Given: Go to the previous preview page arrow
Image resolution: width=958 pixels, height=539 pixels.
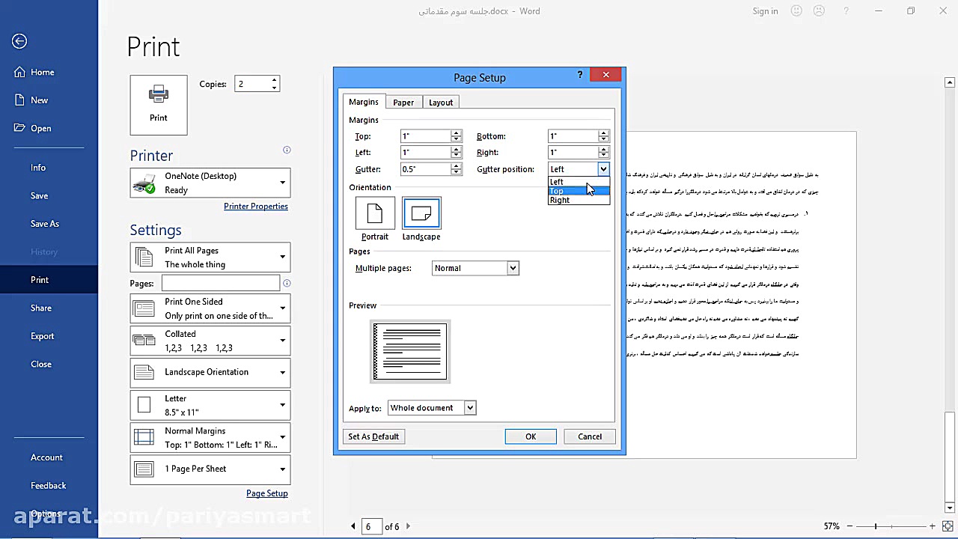Looking at the screenshot, I should 353,526.
